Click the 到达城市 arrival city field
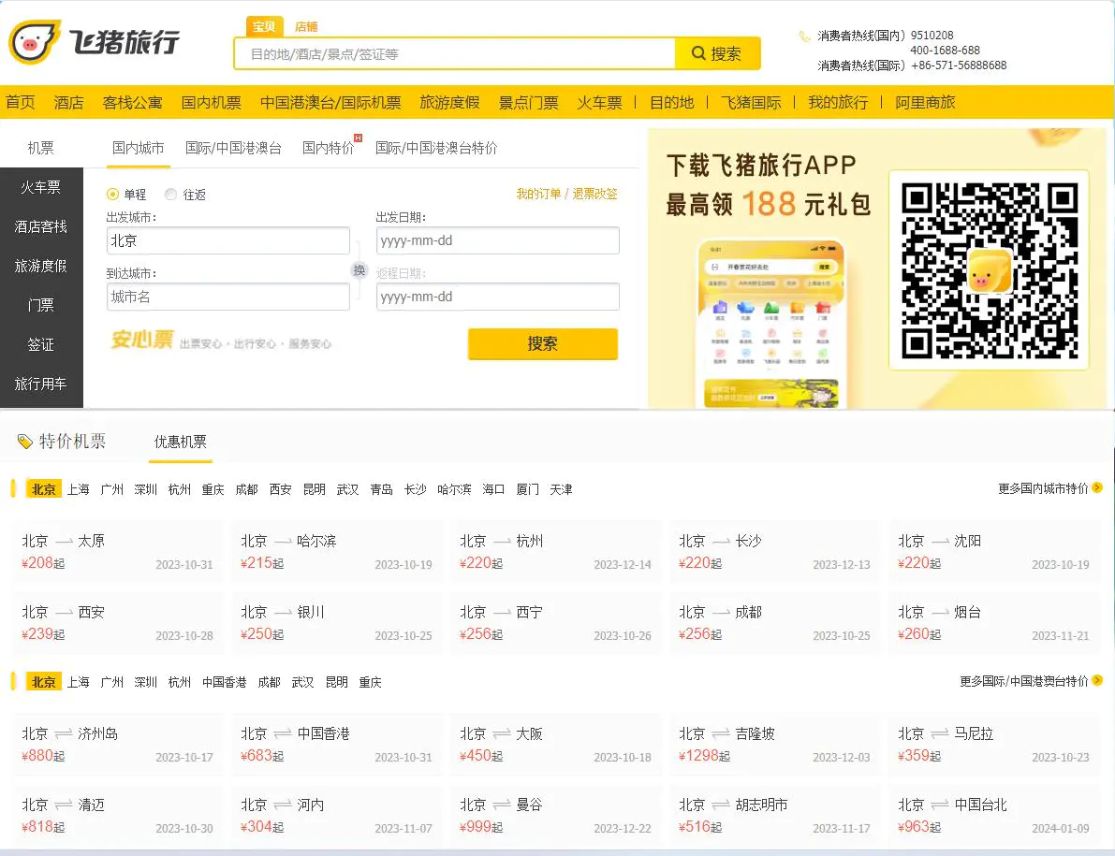Viewport: 1115px width, 856px height. pyautogui.click(x=228, y=297)
